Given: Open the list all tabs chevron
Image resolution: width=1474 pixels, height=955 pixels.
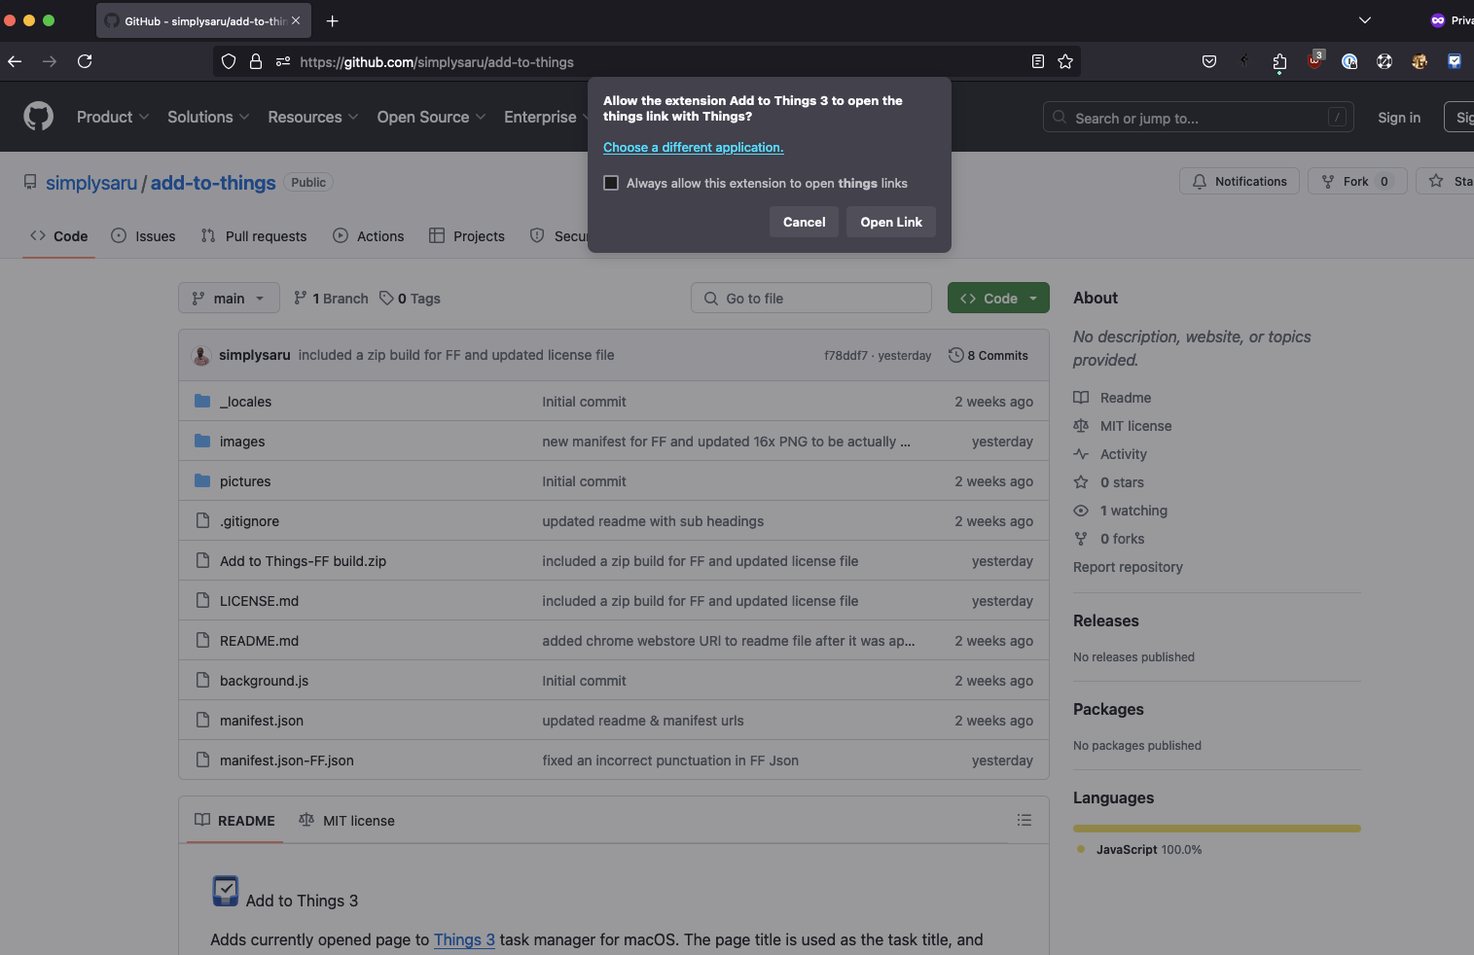Looking at the screenshot, I should pyautogui.click(x=1365, y=20).
